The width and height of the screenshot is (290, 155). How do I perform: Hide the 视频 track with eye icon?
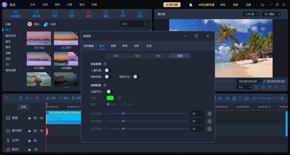[x=35, y=118]
